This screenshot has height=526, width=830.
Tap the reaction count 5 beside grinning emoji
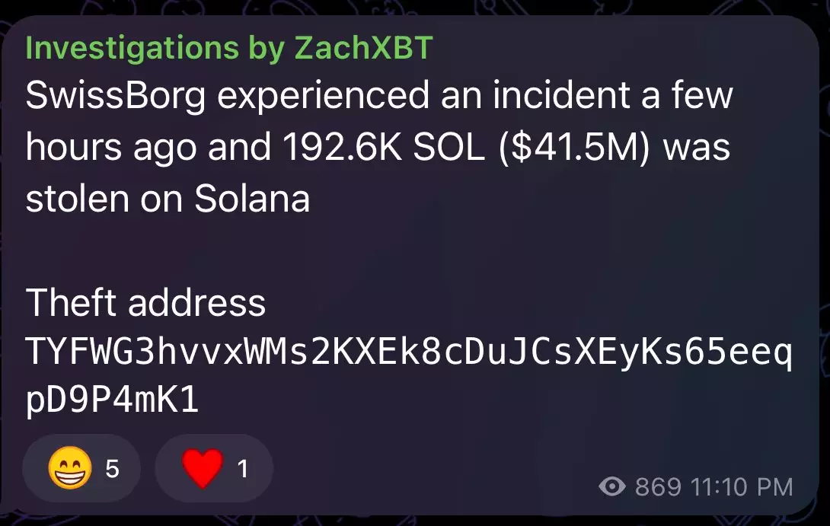point(112,468)
